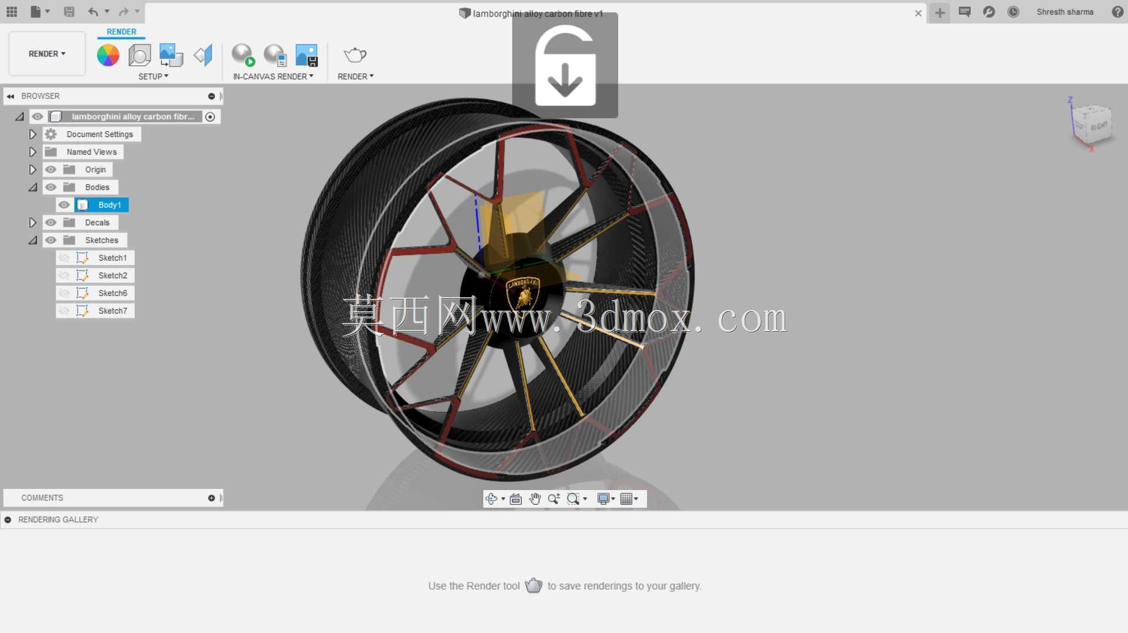The height and width of the screenshot is (633, 1128).
Task: Toggle visibility of the Origin folder
Action: pyautogui.click(x=51, y=169)
